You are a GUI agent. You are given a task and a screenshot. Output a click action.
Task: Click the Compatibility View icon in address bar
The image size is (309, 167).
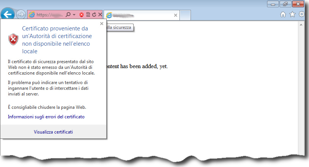[88, 15]
